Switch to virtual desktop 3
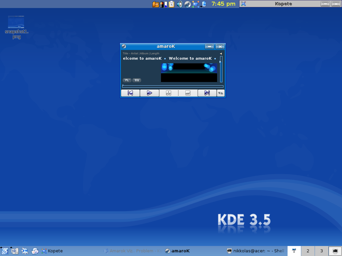Viewport: 342px width, 256px height. pyautogui.click(x=321, y=251)
